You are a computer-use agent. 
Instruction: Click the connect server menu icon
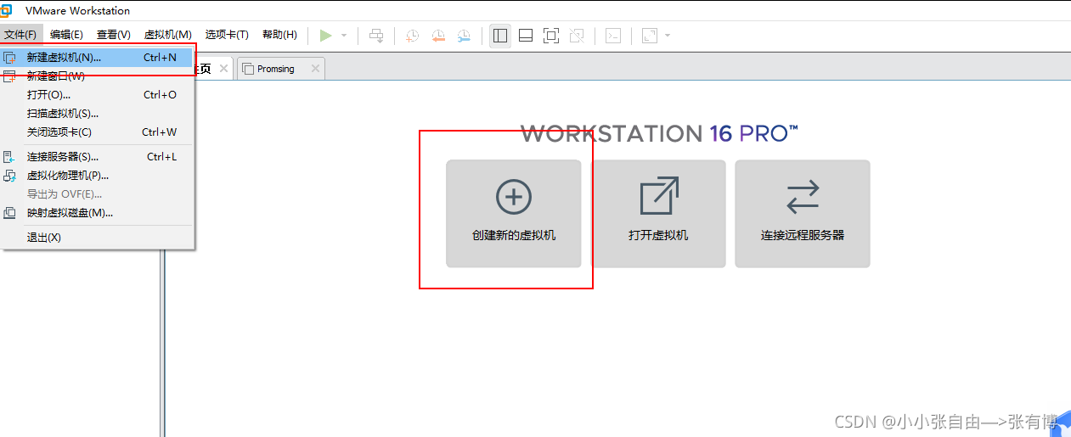coord(10,157)
